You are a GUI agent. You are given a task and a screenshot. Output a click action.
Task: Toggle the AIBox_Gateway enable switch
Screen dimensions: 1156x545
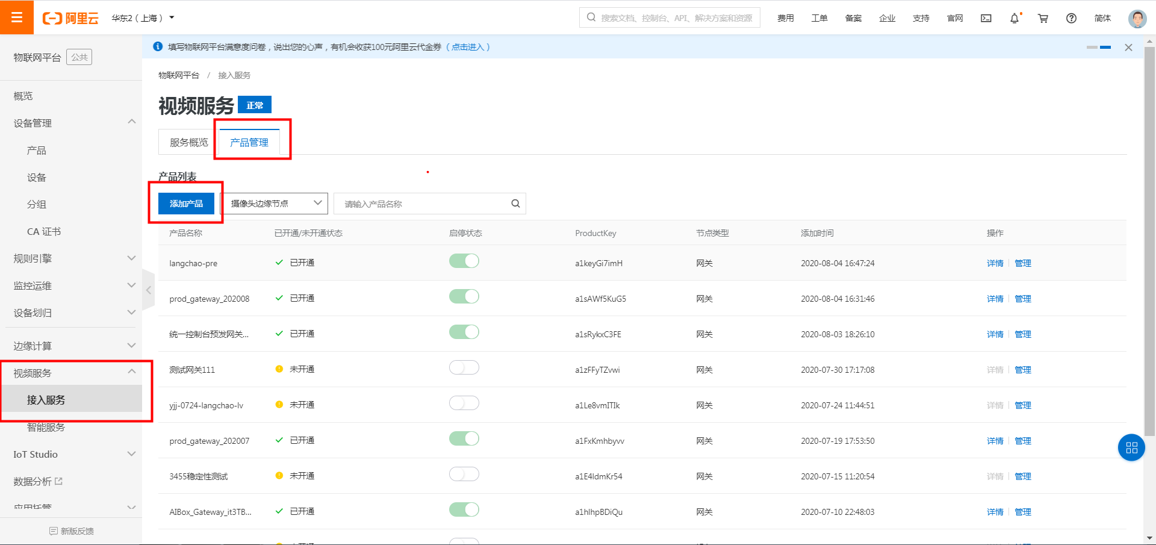[x=464, y=509]
